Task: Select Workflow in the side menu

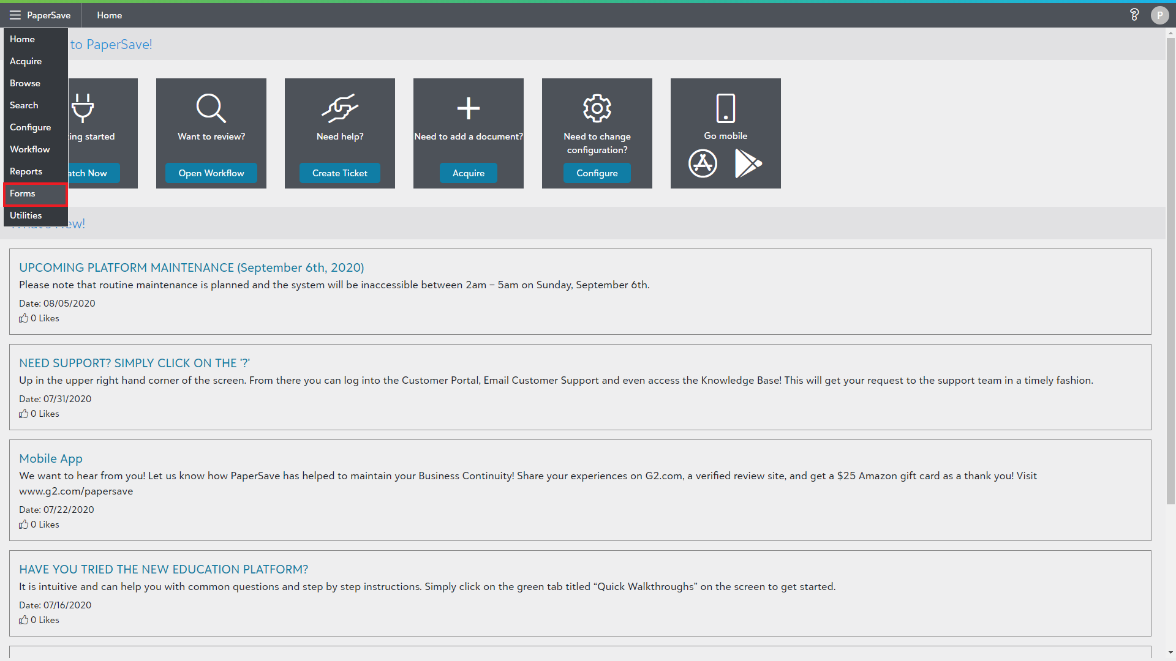Action: click(36, 149)
